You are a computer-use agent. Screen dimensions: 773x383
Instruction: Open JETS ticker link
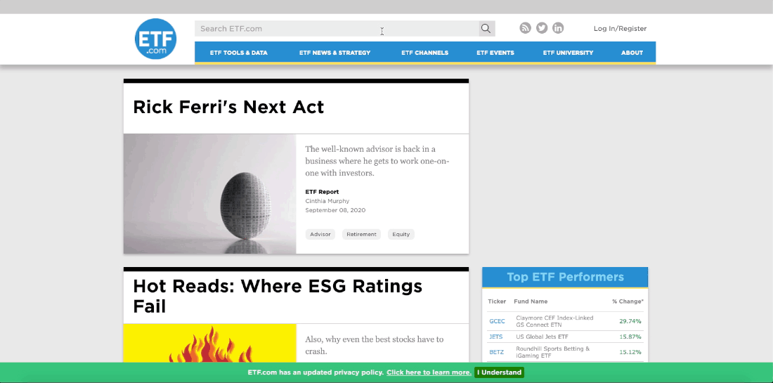[x=496, y=337]
